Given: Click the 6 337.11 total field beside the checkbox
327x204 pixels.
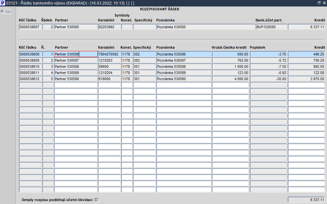Looking at the screenshot, I should [306, 200].
